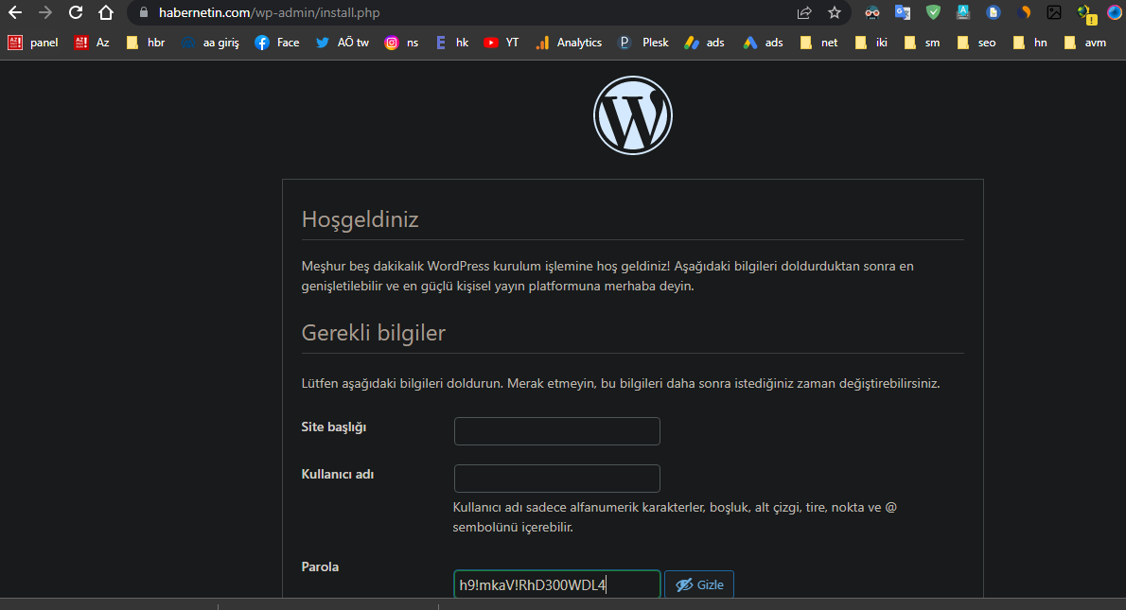The image size is (1126, 610).
Task: Open the blue document extension icon
Action: tap(994, 12)
